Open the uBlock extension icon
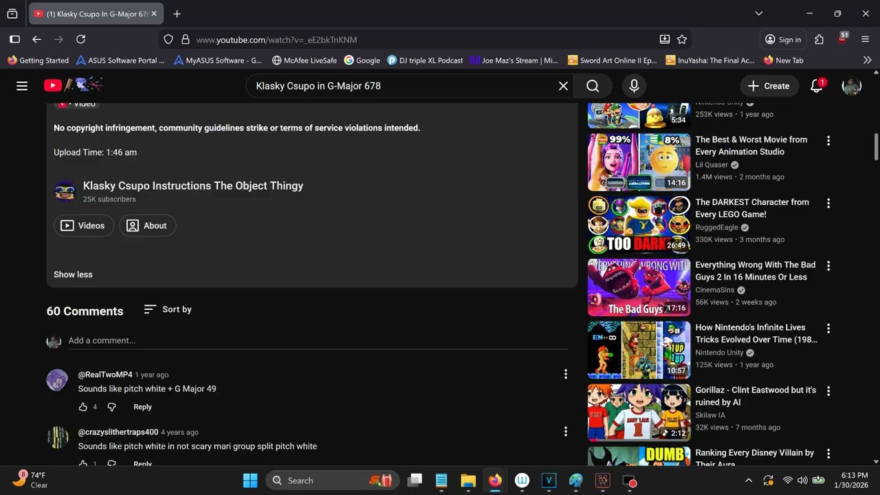 [x=843, y=38]
